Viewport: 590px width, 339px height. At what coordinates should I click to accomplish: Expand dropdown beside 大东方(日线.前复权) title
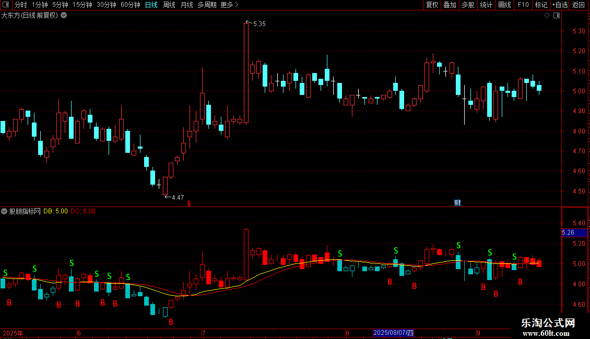click(x=64, y=16)
